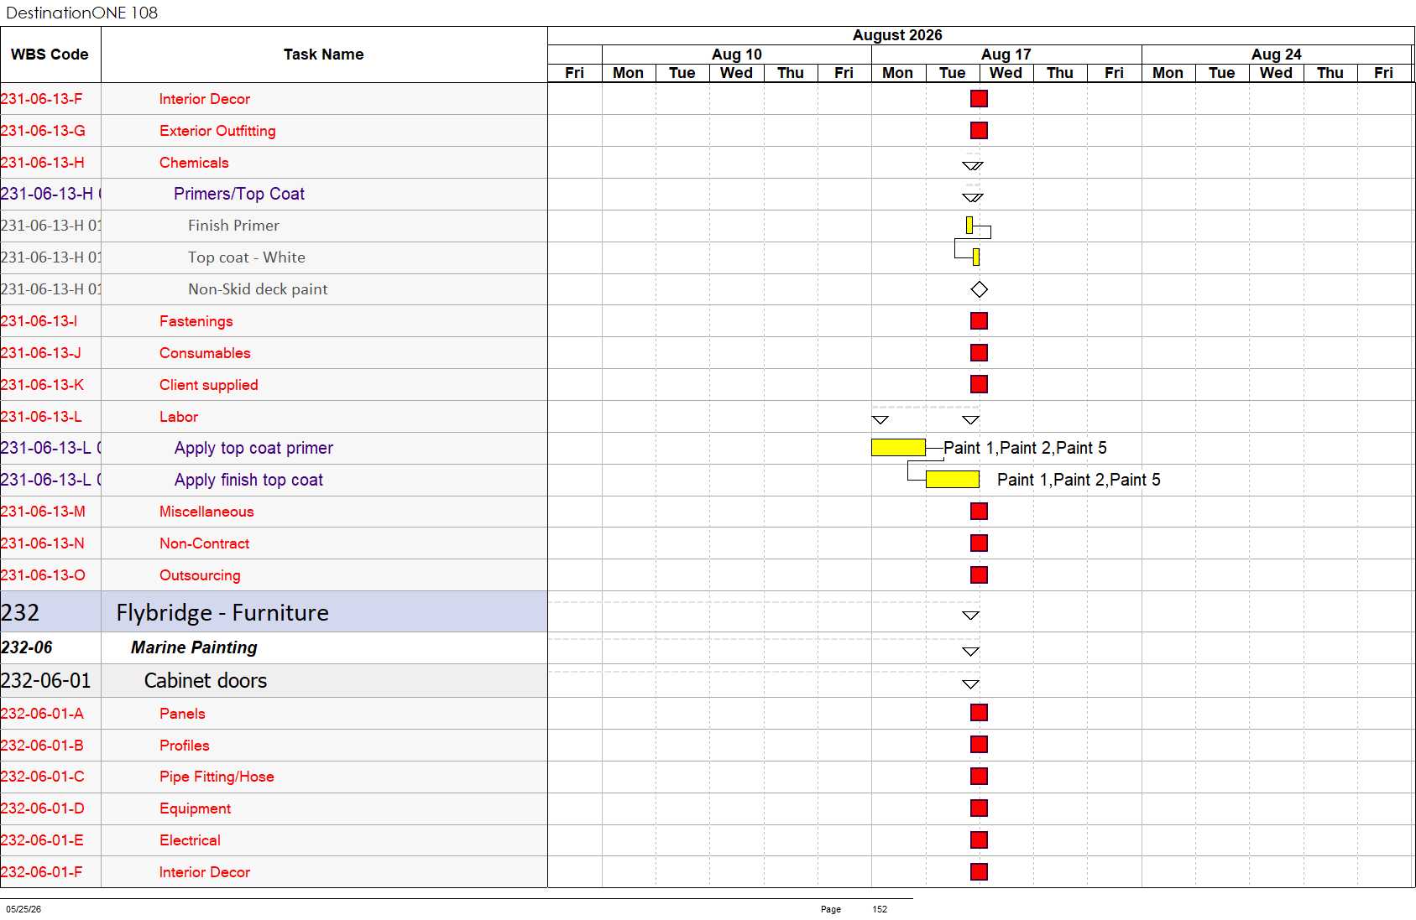Click the red marker in Panels row
The image size is (1416, 920).
click(979, 713)
